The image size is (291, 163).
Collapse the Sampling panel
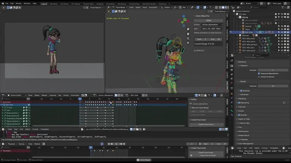click(242, 62)
